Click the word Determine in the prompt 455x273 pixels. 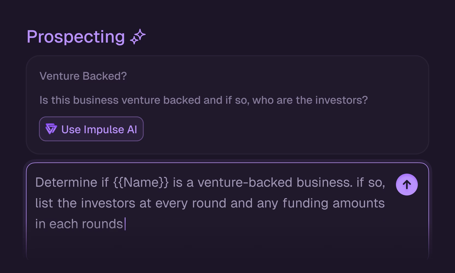pyautogui.click(x=66, y=182)
